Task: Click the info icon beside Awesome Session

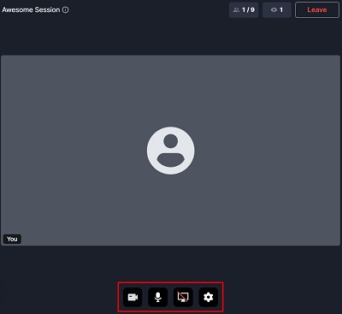Action: [66, 9]
